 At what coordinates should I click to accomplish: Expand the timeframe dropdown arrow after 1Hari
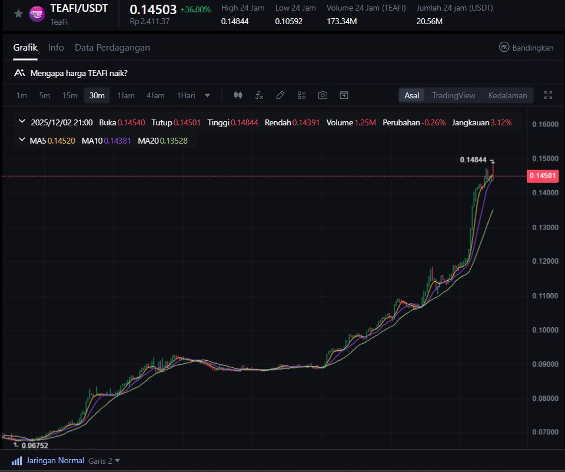207,95
